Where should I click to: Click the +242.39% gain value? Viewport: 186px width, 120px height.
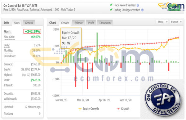[x=32, y=31]
